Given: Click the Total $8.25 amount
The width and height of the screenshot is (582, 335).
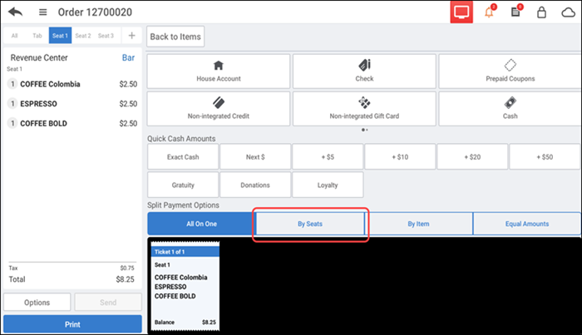Looking at the screenshot, I should [x=125, y=279].
